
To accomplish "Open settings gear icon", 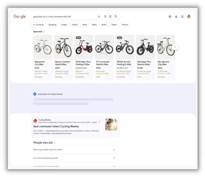I will (x=170, y=17).
